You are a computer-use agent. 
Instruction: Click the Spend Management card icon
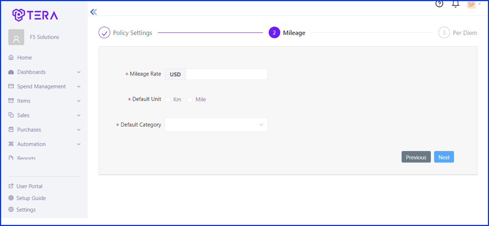11,86
